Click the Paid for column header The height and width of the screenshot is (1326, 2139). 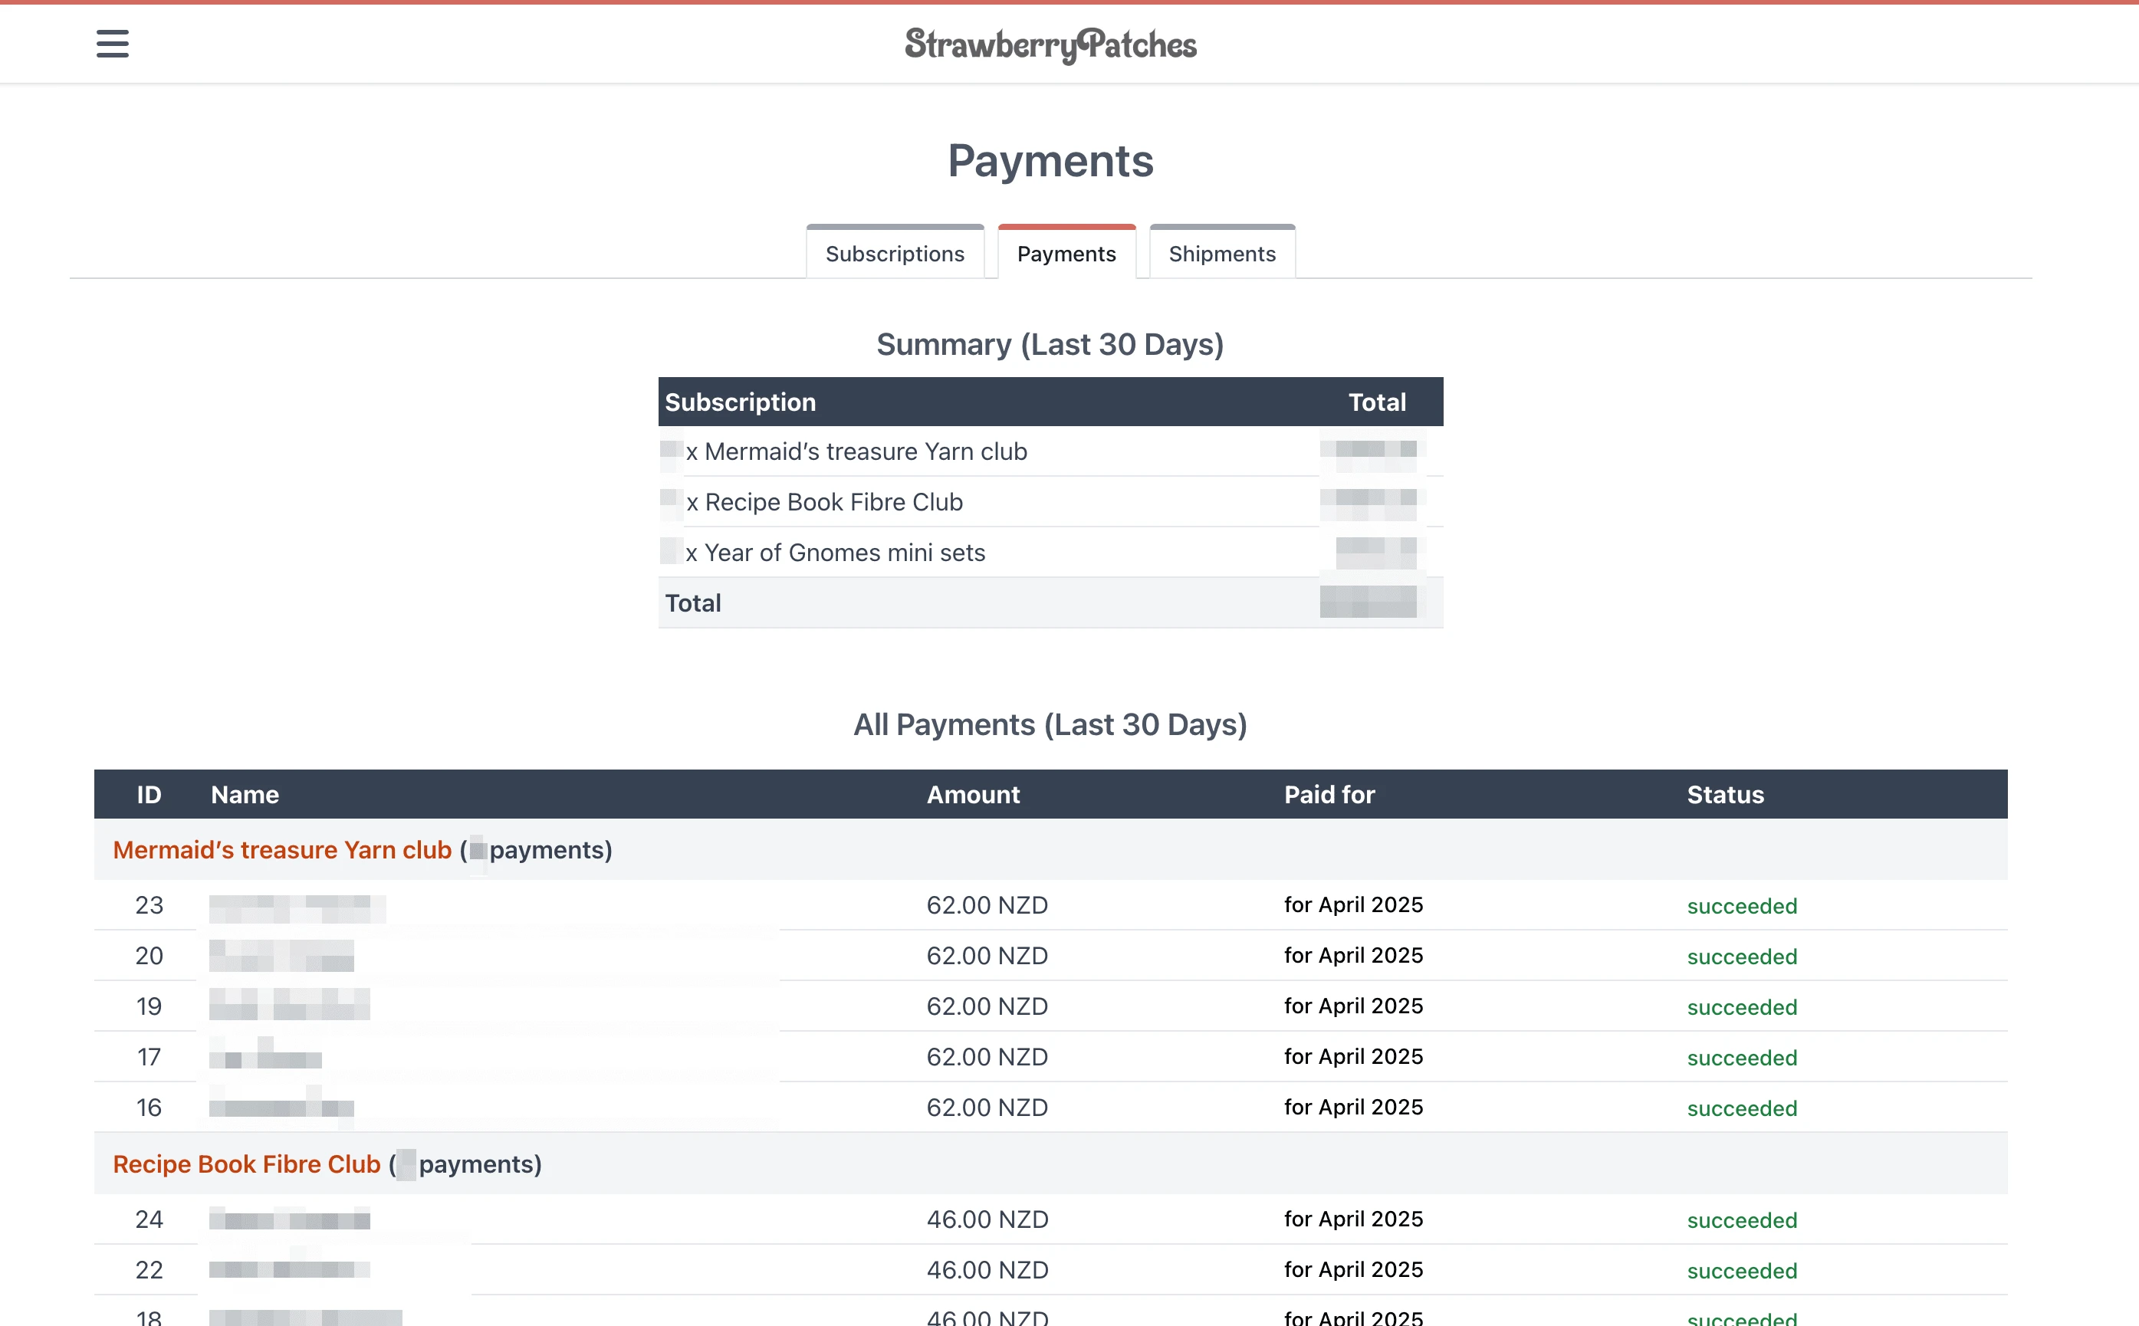[1329, 793]
